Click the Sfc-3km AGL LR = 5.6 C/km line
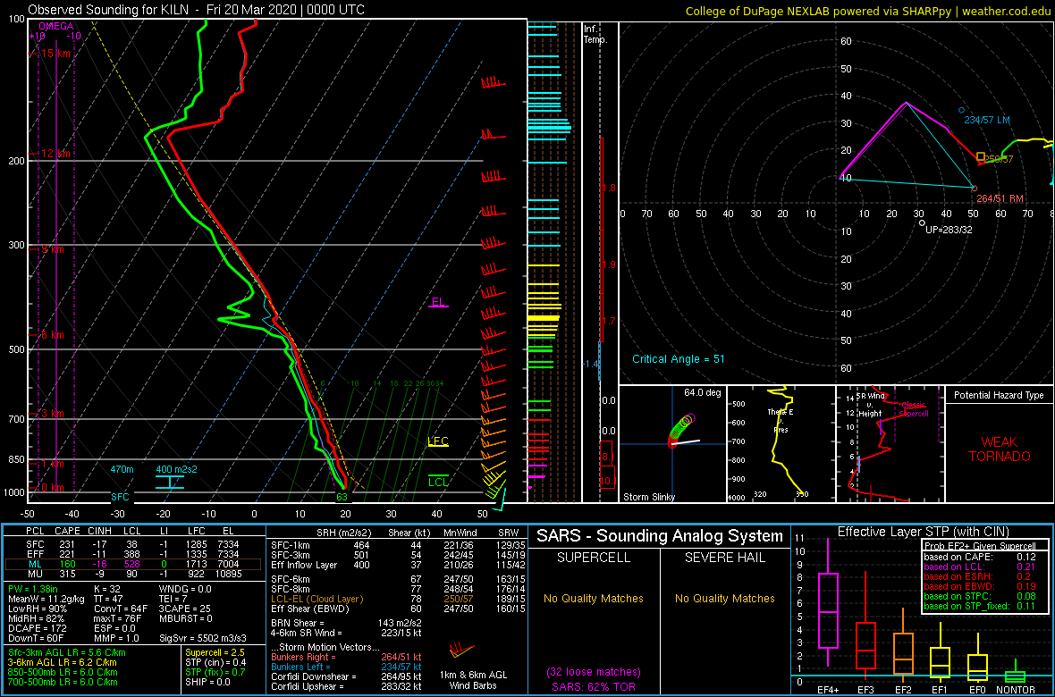Screen dimensions: 1055x697 tap(67, 652)
